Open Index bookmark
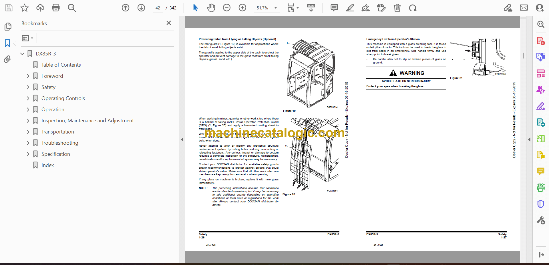Image resolution: width=549 pixels, height=265 pixels. (47, 165)
